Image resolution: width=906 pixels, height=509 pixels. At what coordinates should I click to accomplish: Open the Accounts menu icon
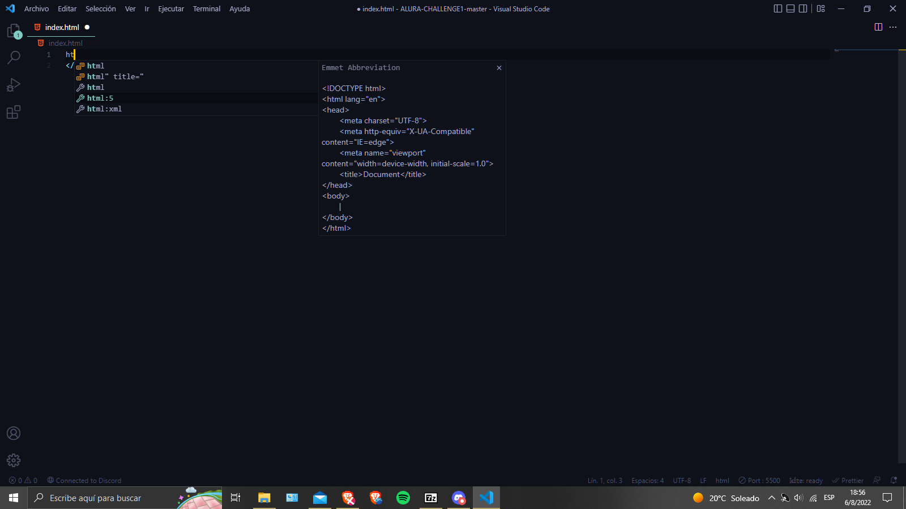click(x=14, y=433)
